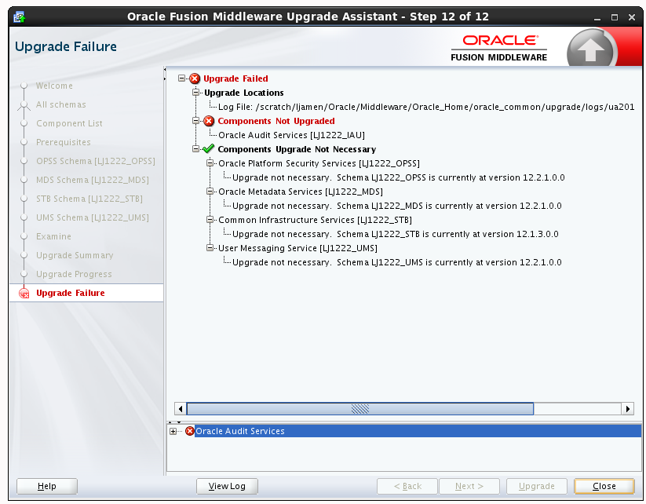Select the Components Not Upgraded label

point(276,121)
